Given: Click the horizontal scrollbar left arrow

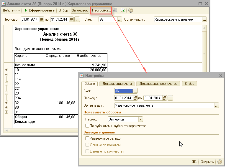Looking at the screenshot, I should 7,130.
